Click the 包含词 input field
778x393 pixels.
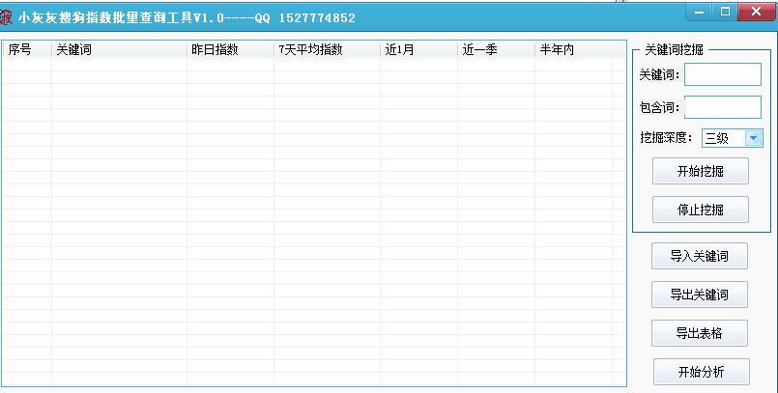(722, 107)
